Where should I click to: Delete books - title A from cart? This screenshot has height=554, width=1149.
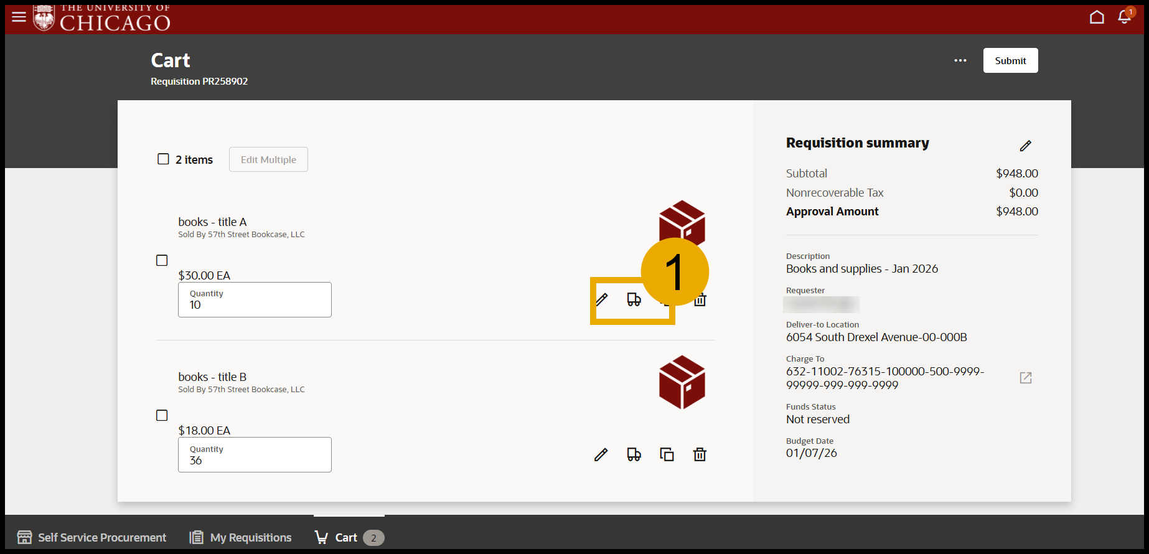(x=701, y=301)
